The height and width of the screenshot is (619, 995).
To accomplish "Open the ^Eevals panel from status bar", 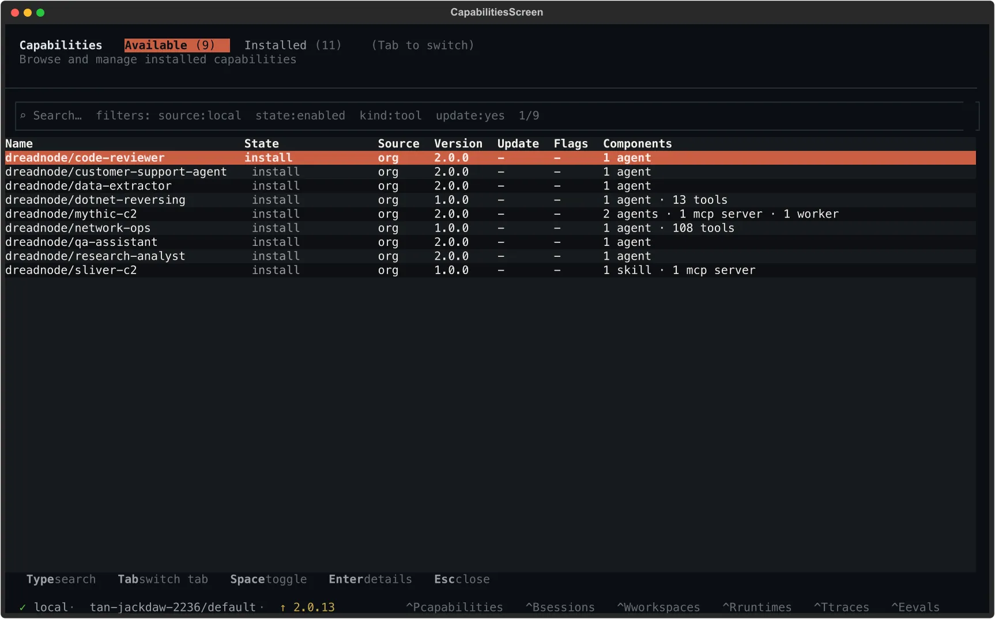I will (915, 607).
